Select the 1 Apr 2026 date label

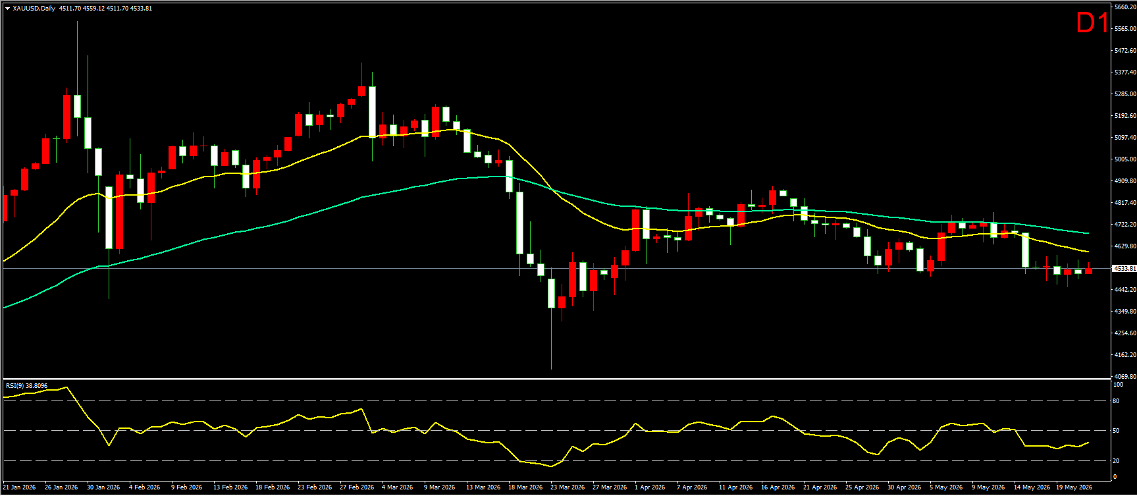click(x=650, y=487)
